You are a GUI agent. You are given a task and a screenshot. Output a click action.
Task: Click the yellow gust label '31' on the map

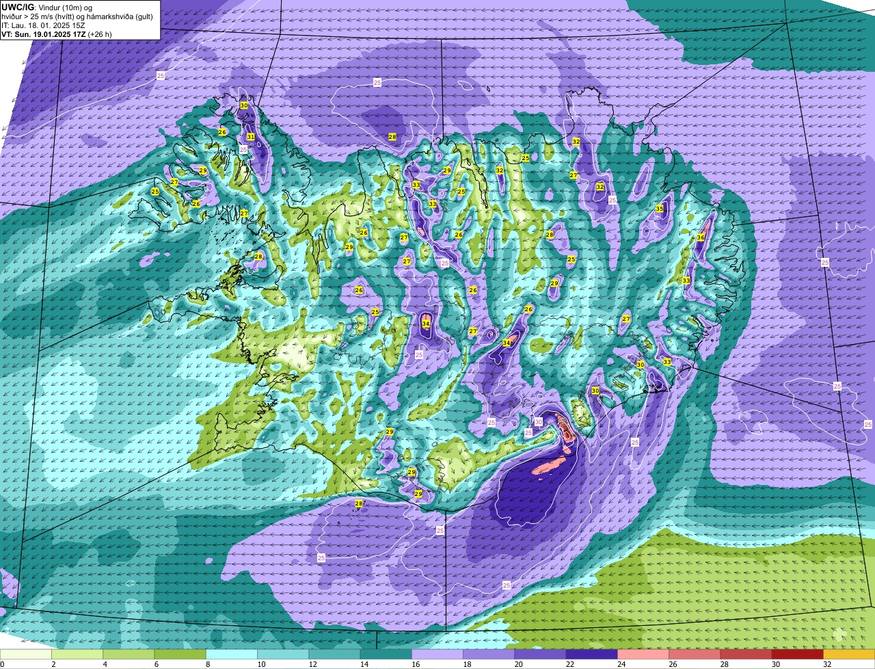point(251,137)
